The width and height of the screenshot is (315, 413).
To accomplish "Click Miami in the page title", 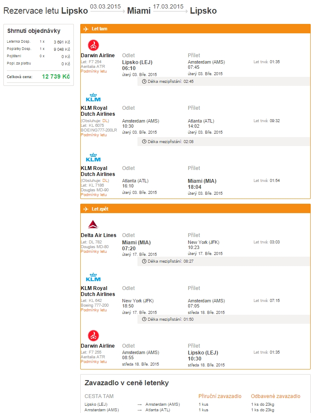I will pos(139,11).
